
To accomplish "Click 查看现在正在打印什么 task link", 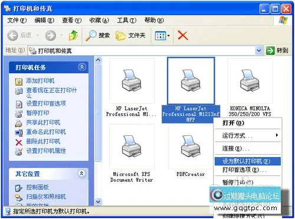I will (x=51, y=93).
